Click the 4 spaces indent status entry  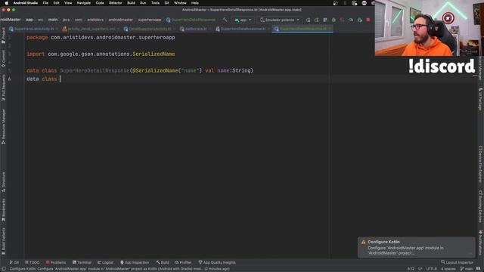[x=448, y=269]
